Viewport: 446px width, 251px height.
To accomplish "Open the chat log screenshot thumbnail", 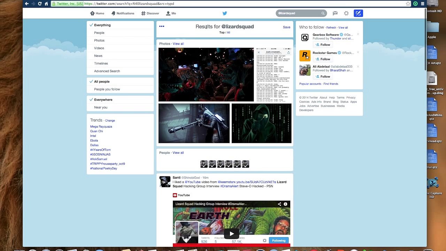I will tap(274, 75).
